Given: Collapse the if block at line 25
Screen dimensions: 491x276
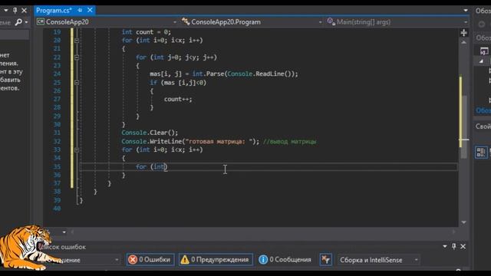Looking at the screenshot, I should [x=77, y=83].
